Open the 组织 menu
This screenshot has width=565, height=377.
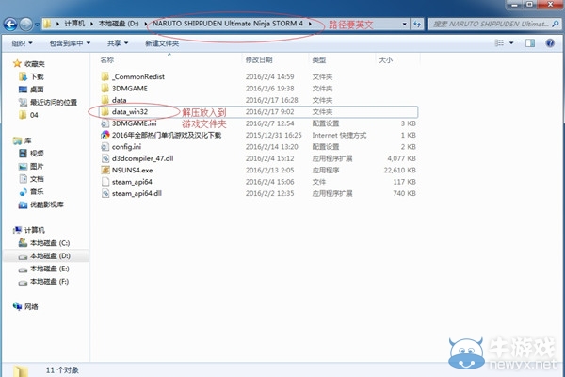pyautogui.click(x=22, y=43)
